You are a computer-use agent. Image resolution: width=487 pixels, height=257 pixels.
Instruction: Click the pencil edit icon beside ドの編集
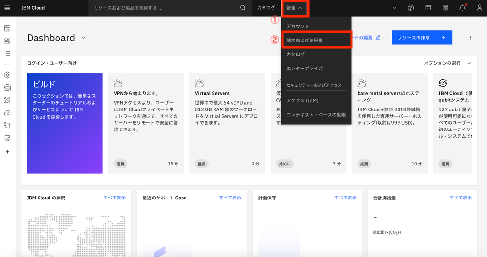point(378,38)
